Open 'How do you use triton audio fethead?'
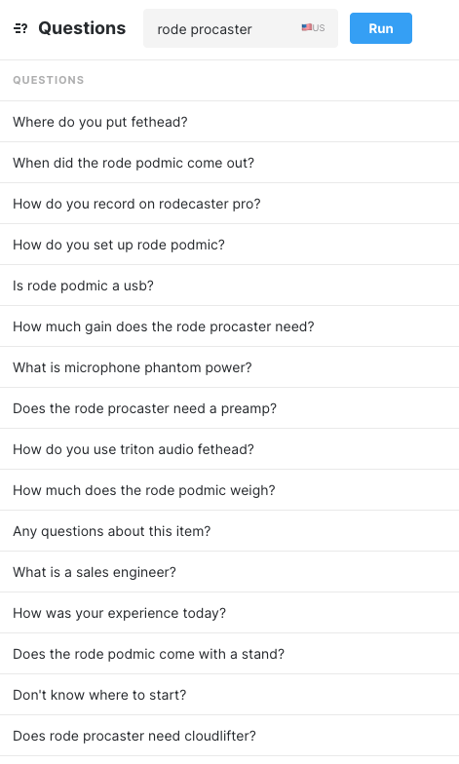 (230, 449)
